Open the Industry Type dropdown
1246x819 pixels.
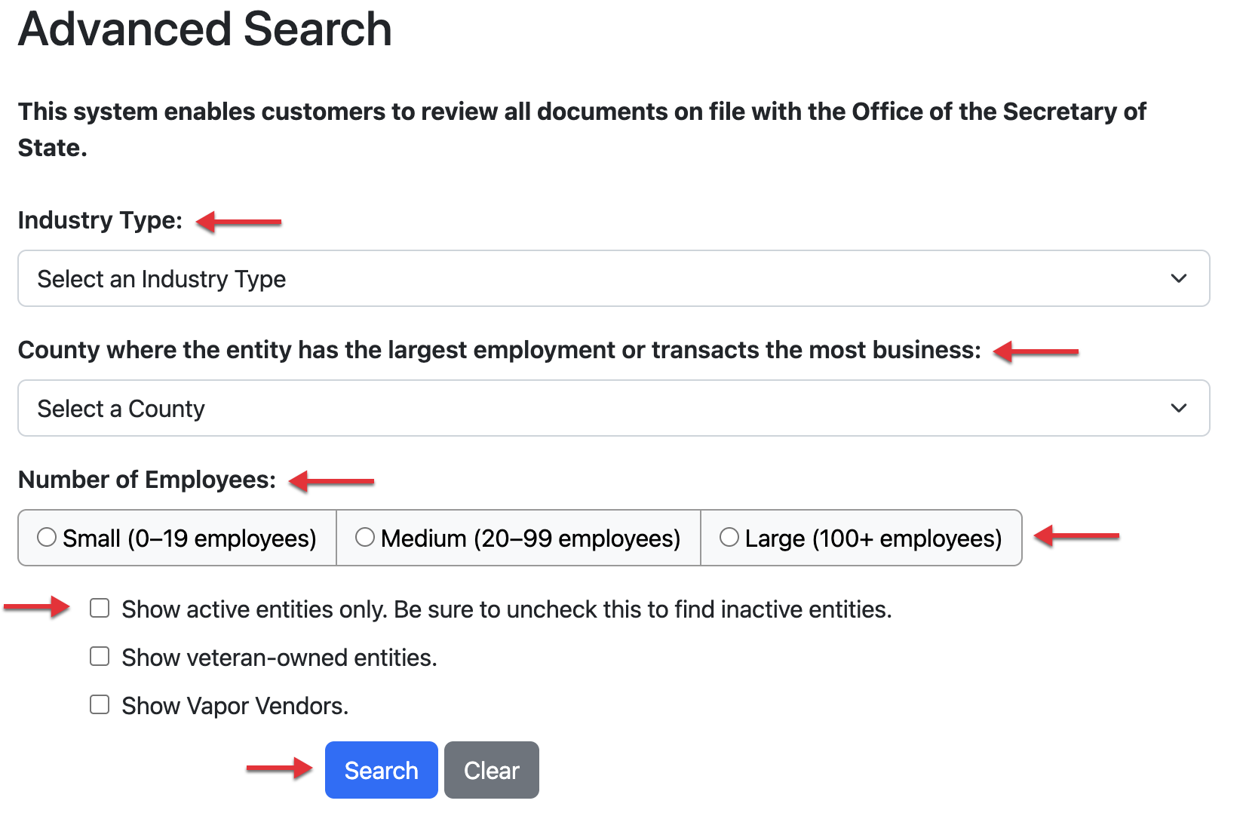[612, 278]
